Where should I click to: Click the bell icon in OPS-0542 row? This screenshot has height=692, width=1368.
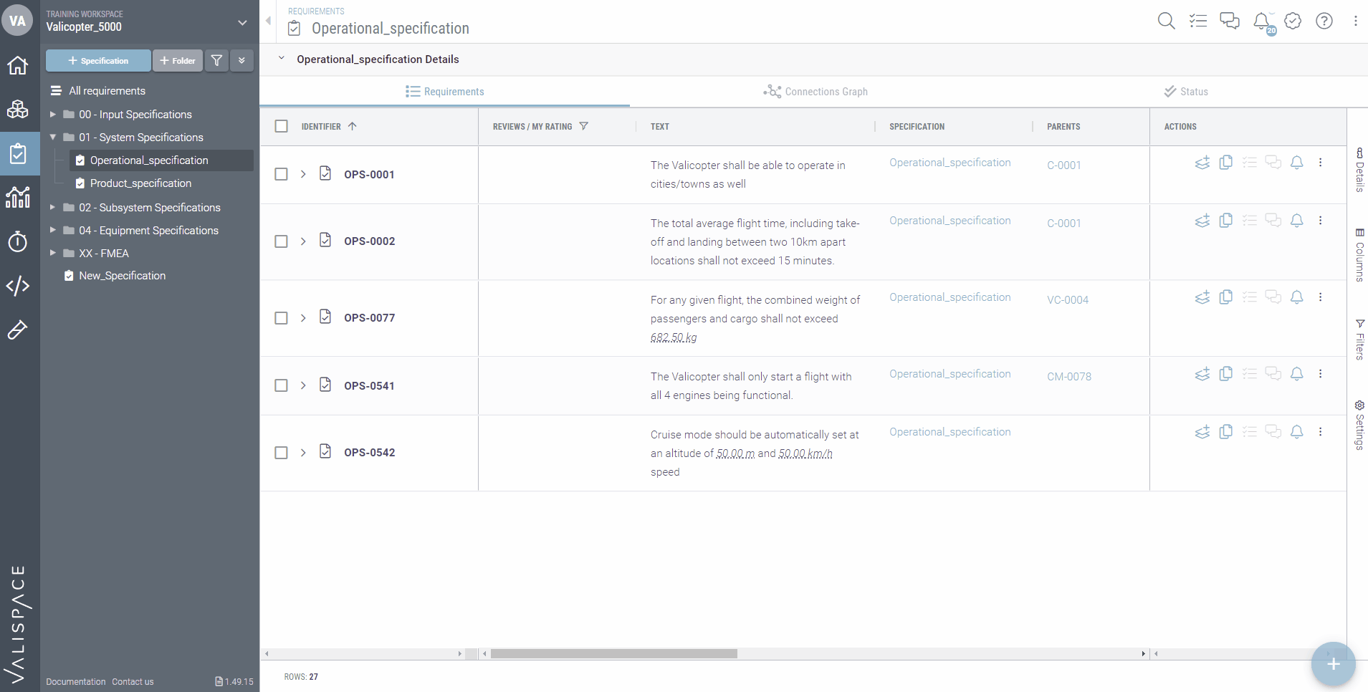click(x=1296, y=432)
